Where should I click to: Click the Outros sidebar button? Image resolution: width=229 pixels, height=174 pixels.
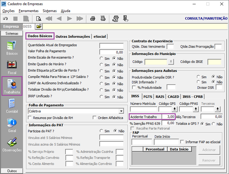coord(12,171)
